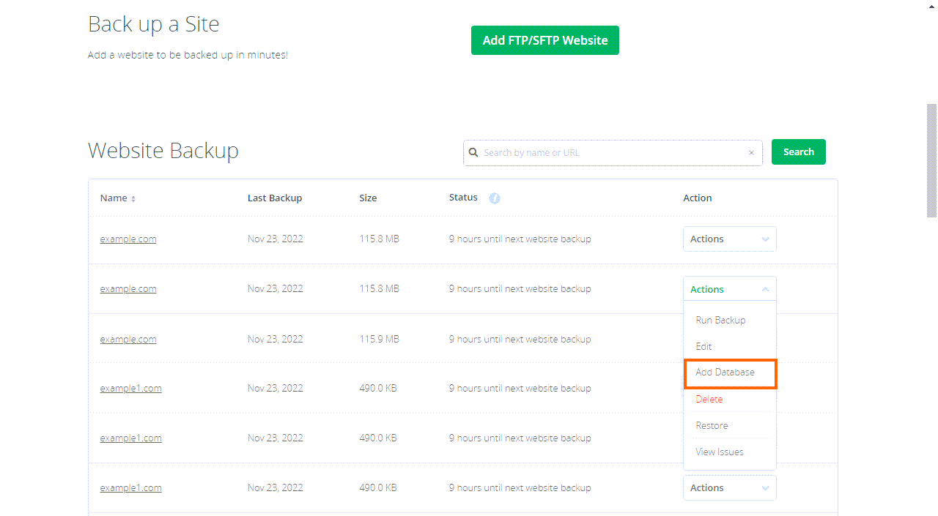Select the highlighted Add Database option
The width and height of the screenshot is (938, 516).
tap(723, 373)
